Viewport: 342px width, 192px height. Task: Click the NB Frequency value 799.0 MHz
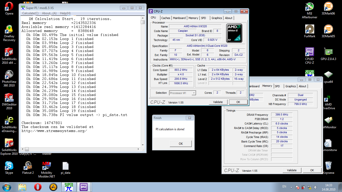point(301,104)
